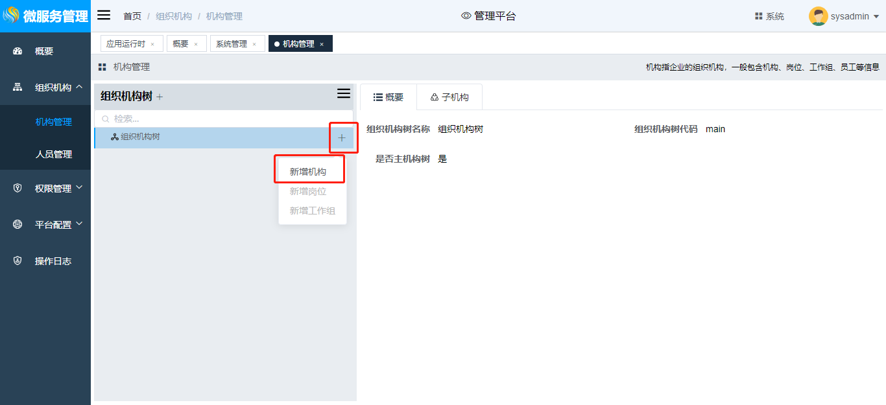Click the 操作日志 shield icon in sidebar
886x405 pixels.
tap(18, 261)
